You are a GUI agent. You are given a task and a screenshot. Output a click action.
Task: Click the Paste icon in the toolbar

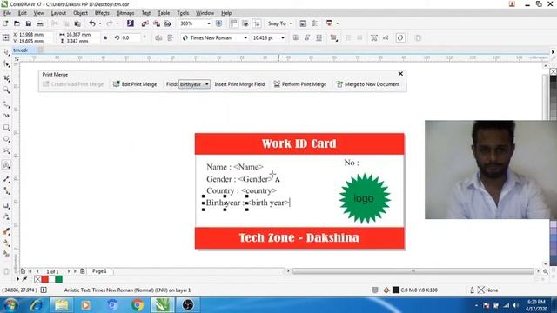pyautogui.click(x=77, y=23)
